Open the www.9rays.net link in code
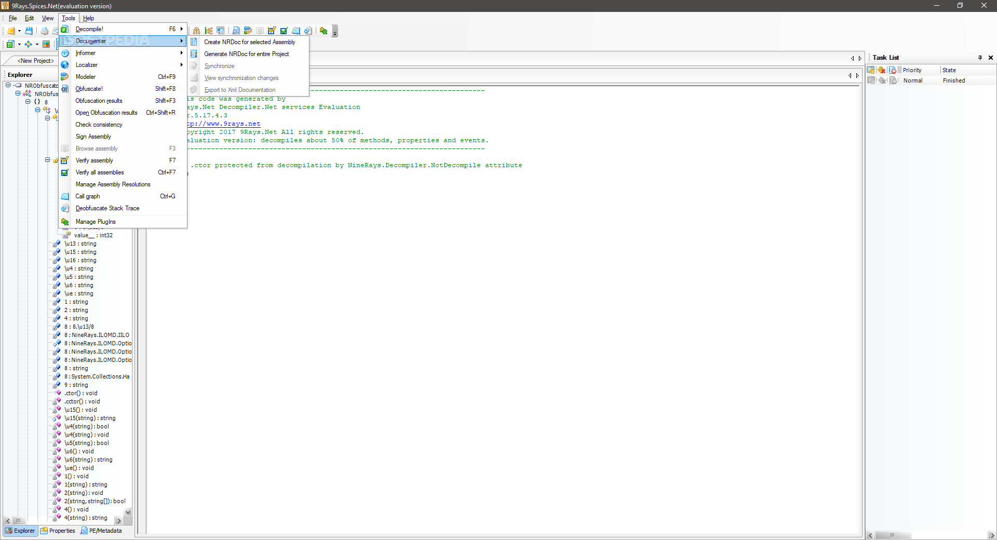 pyautogui.click(x=224, y=124)
